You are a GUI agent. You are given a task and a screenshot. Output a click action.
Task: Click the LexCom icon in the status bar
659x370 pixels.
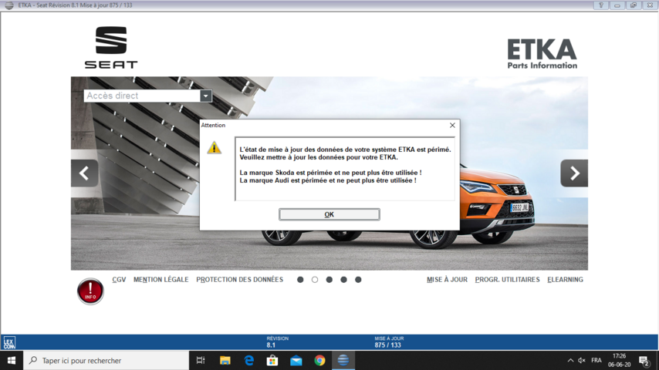tap(9, 343)
